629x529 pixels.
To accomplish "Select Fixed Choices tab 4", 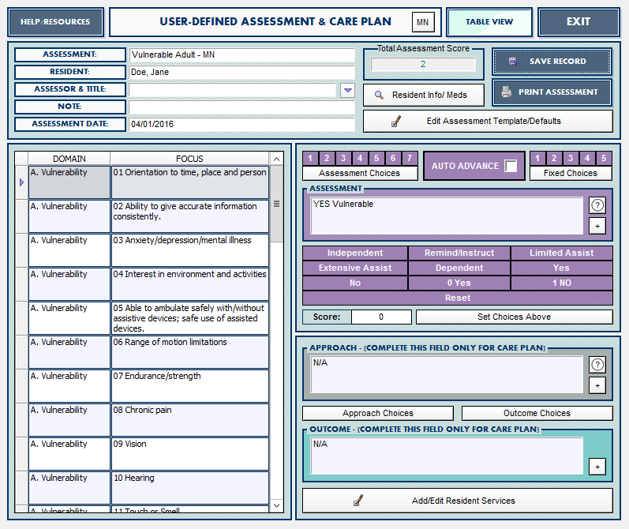I will 587,158.
